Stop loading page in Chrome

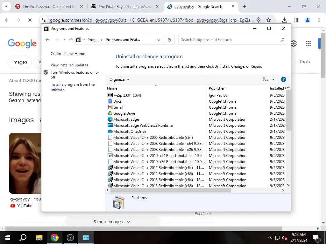click(x=30, y=20)
